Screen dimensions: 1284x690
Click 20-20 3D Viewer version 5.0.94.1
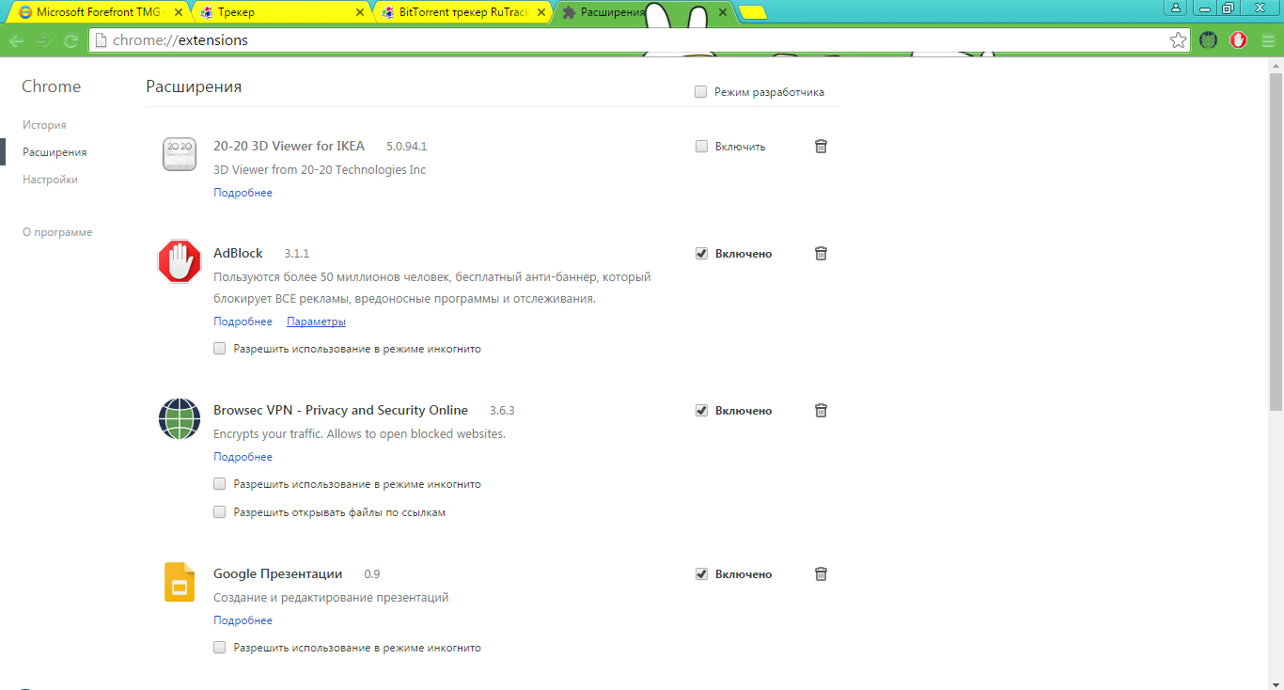407,147
